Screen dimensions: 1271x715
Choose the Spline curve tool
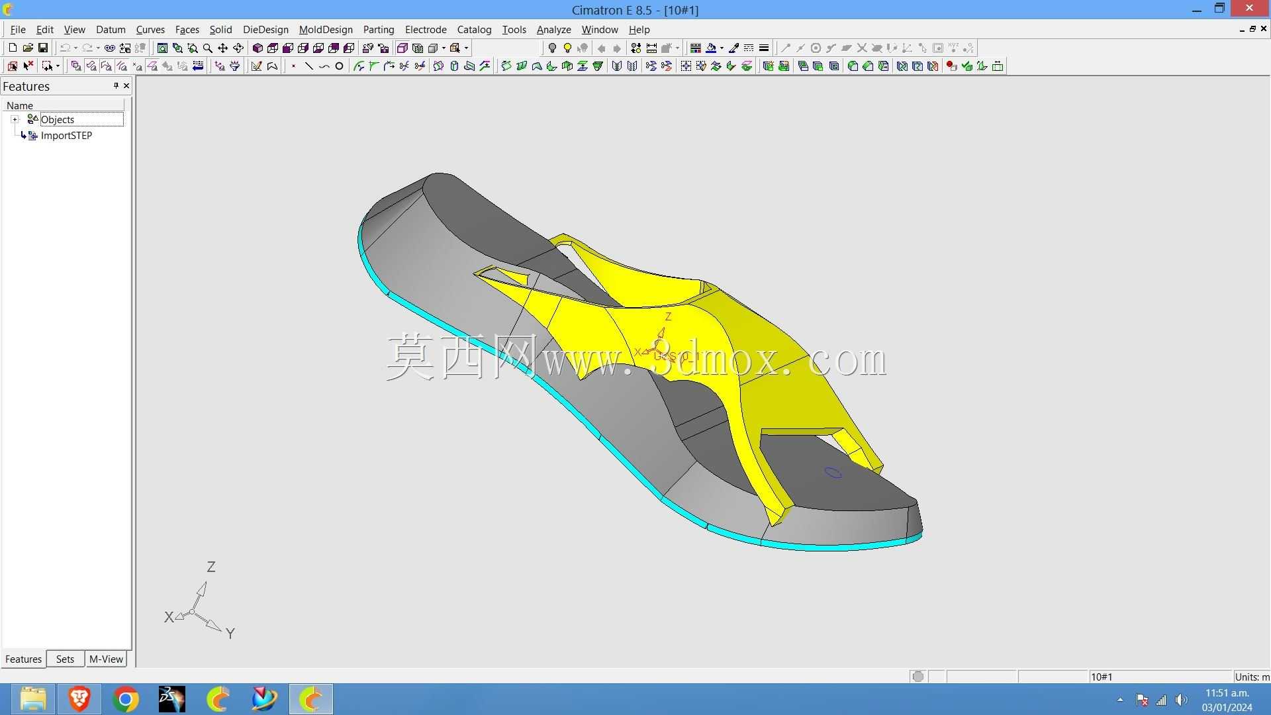click(324, 66)
